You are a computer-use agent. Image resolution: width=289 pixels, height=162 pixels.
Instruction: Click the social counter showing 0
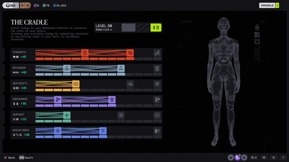coord(254,158)
